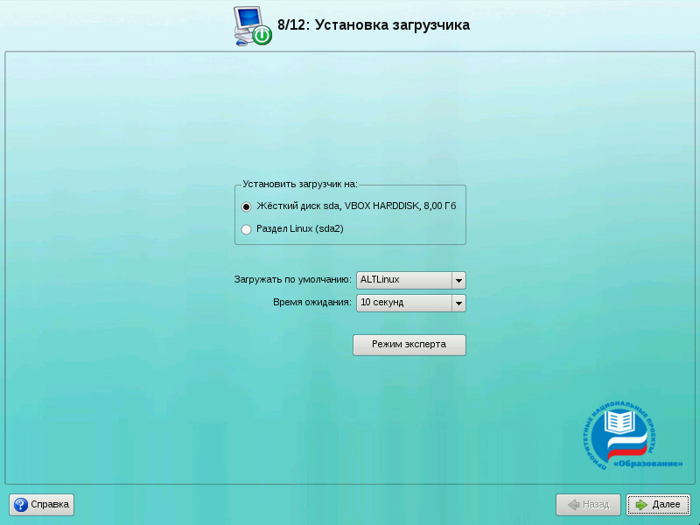Click the «8/12: Установка загрузчика» title

click(374, 25)
